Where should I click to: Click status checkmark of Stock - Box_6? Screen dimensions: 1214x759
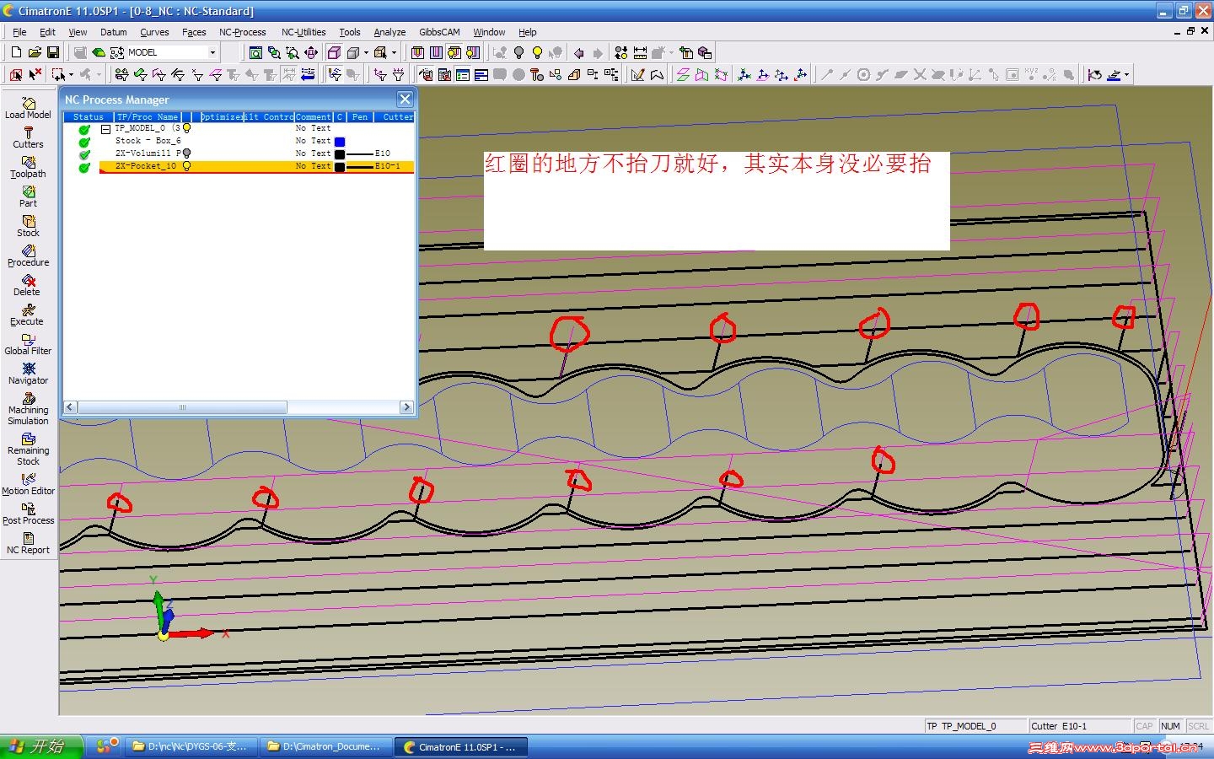(x=84, y=143)
